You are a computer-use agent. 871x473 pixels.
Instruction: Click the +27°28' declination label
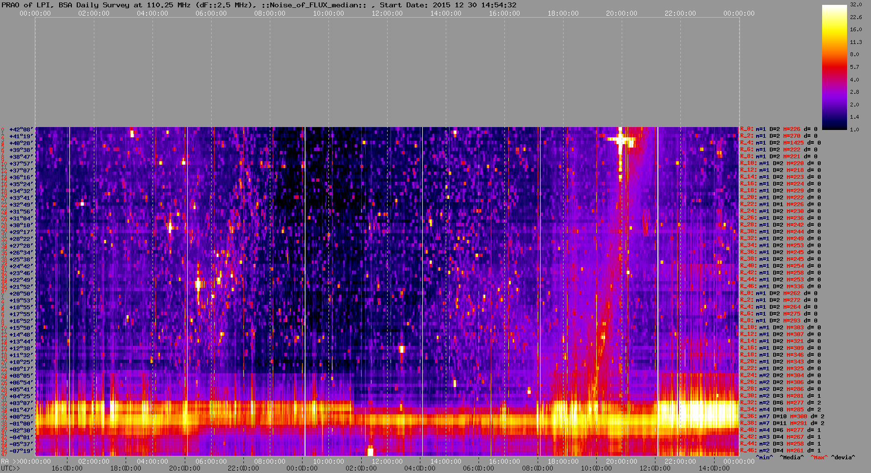pyautogui.click(x=21, y=246)
